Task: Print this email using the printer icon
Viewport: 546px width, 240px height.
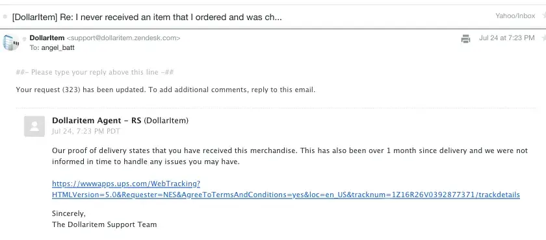Action: point(465,38)
